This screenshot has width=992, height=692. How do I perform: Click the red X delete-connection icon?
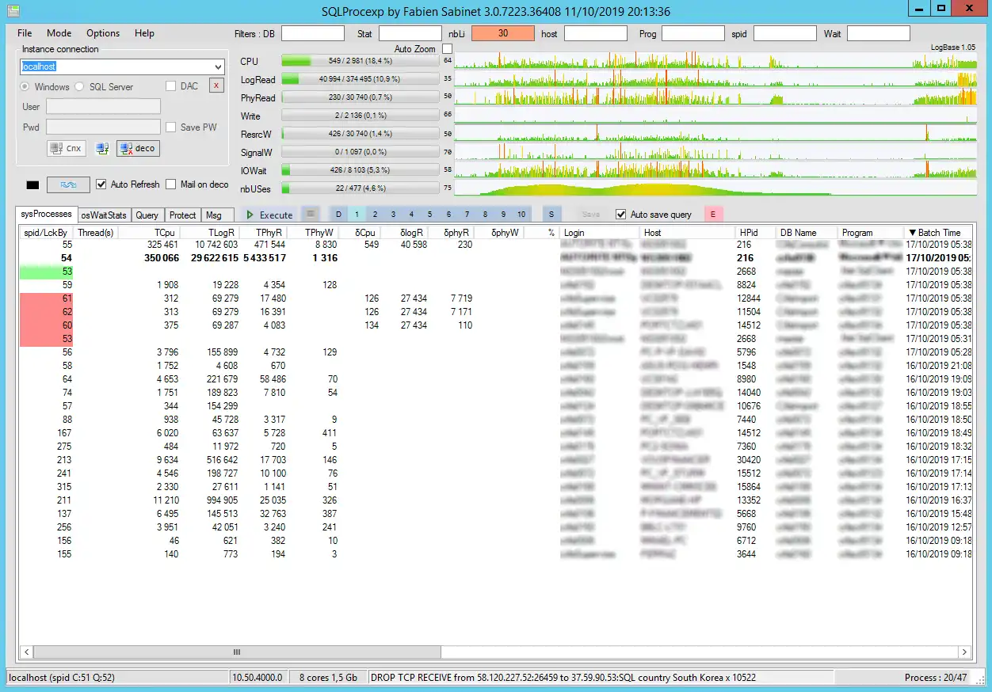point(216,86)
